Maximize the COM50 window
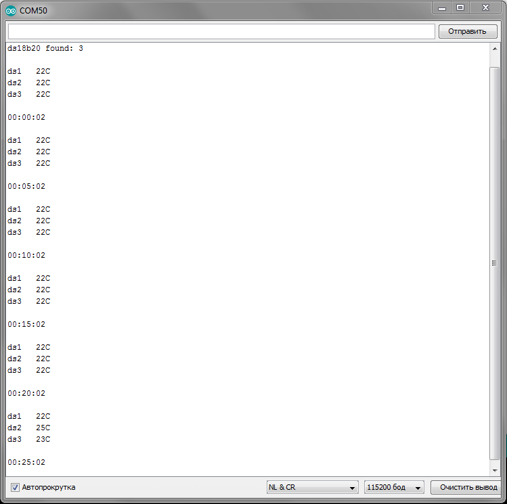 coord(460,7)
